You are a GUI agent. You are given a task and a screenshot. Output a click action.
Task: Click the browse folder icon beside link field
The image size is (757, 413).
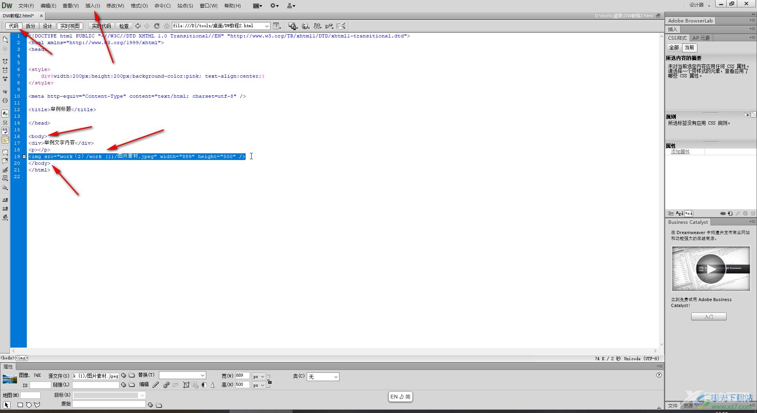[132, 385]
